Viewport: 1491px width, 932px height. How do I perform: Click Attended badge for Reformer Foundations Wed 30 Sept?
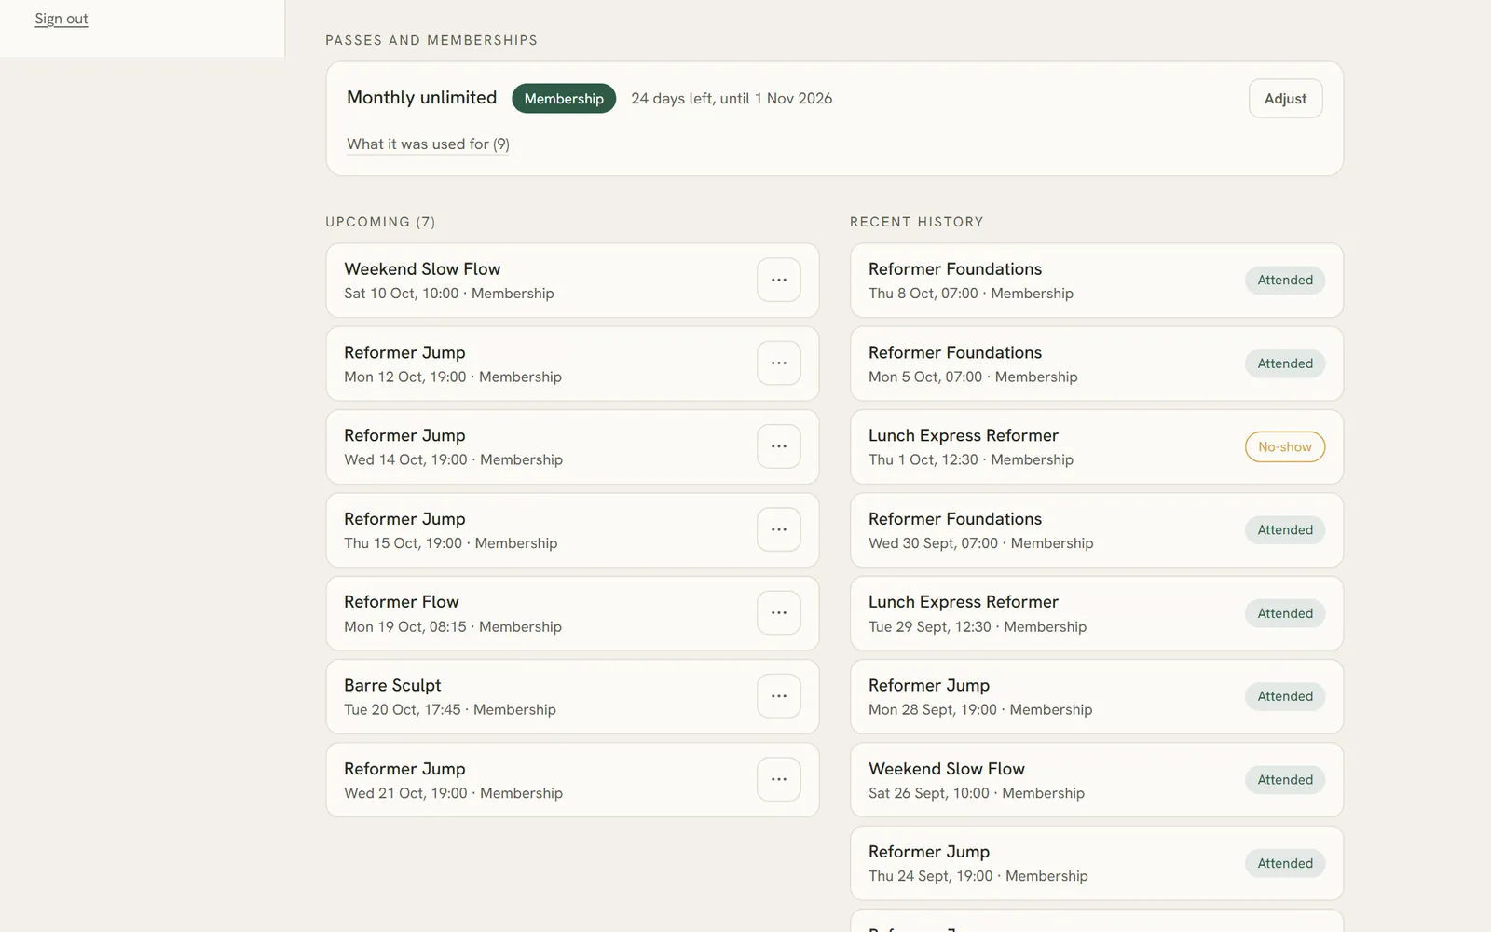[x=1284, y=529]
